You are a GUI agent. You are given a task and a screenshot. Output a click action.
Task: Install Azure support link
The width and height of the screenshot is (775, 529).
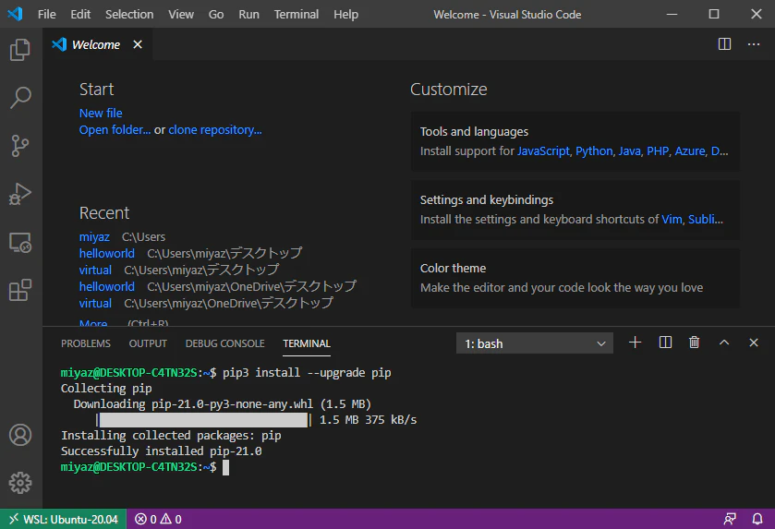pyautogui.click(x=690, y=151)
